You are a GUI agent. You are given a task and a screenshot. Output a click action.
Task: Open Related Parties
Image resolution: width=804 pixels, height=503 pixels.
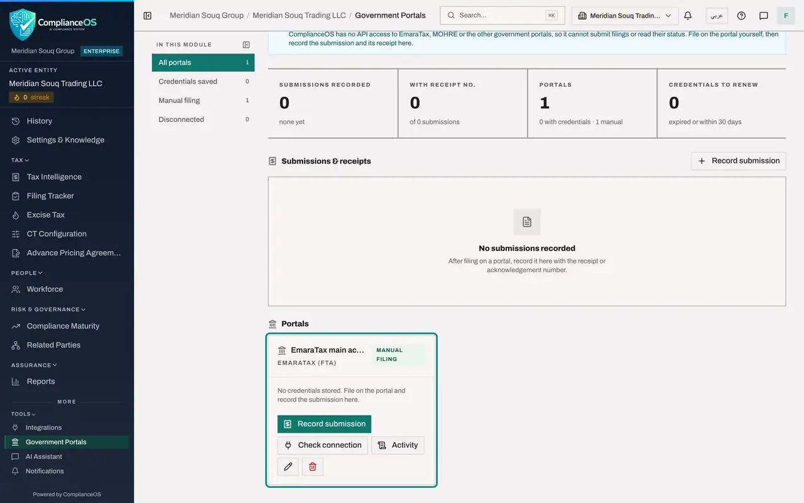[67, 345]
